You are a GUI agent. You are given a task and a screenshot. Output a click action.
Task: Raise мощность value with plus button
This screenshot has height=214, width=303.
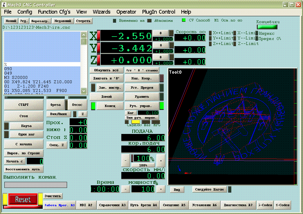click(x=160, y=189)
